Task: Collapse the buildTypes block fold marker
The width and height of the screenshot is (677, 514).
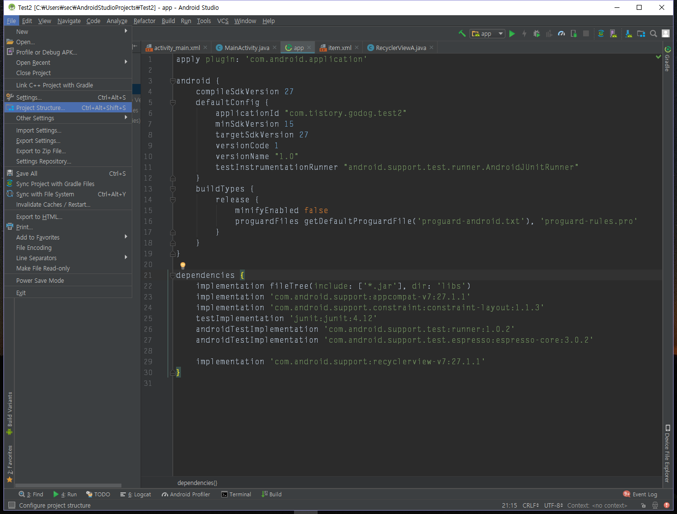Action: pos(173,189)
